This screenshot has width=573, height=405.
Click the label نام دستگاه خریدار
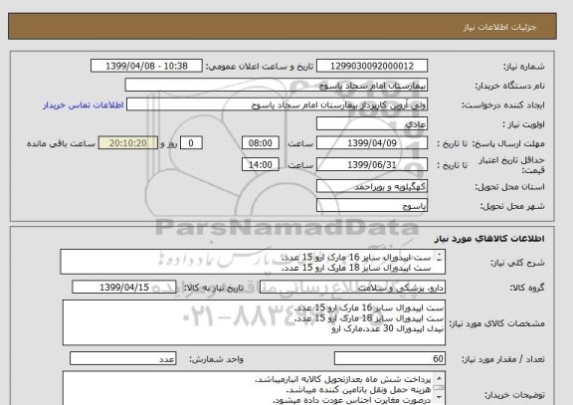[x=509, y=86]
